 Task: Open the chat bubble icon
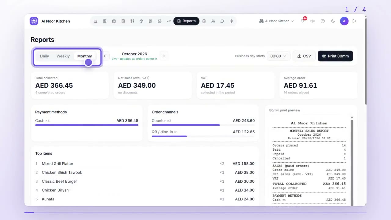222,21
